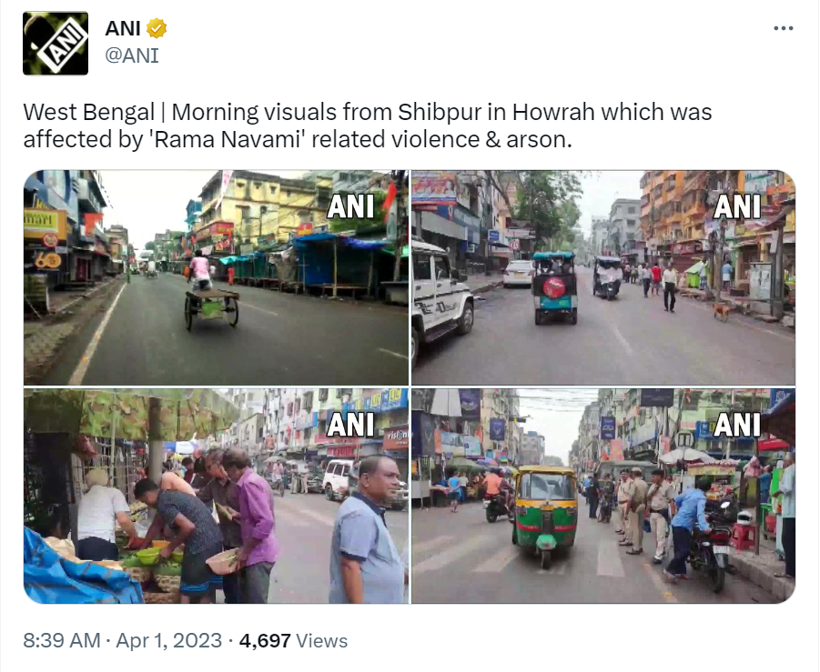Click the ANI watermark in bottom-left photo
Screen dimensions: 820x672
[350, 425]
